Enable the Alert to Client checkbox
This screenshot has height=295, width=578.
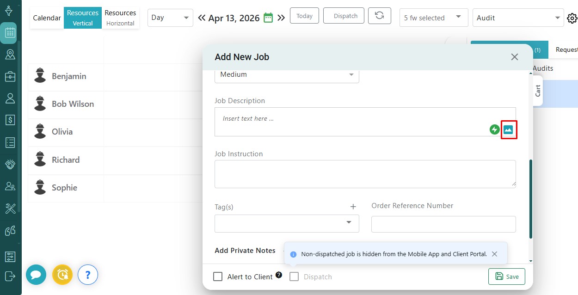(x=218, y=277)
